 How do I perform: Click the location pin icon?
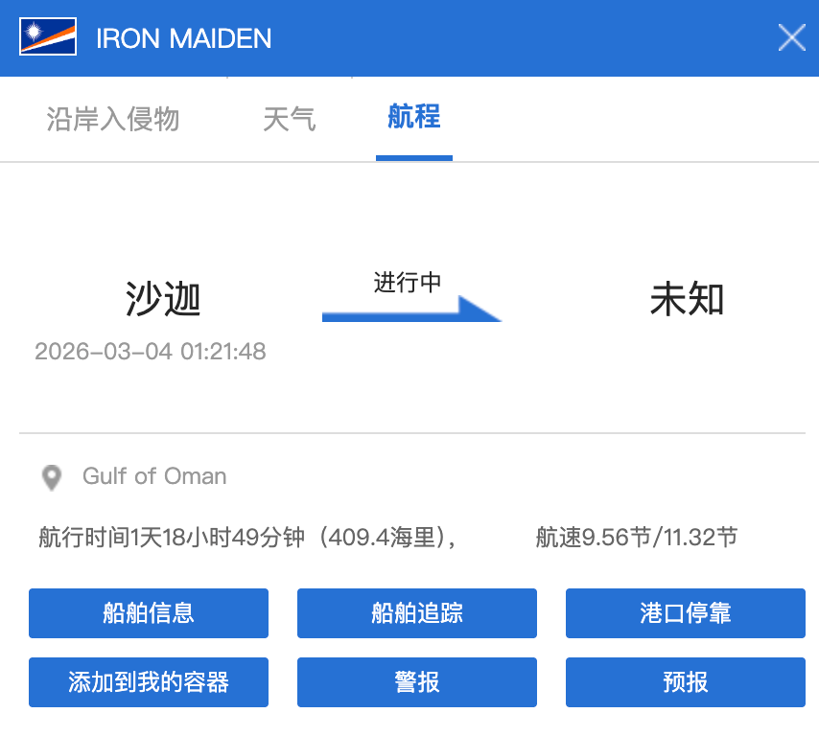[x=52, y=477]
